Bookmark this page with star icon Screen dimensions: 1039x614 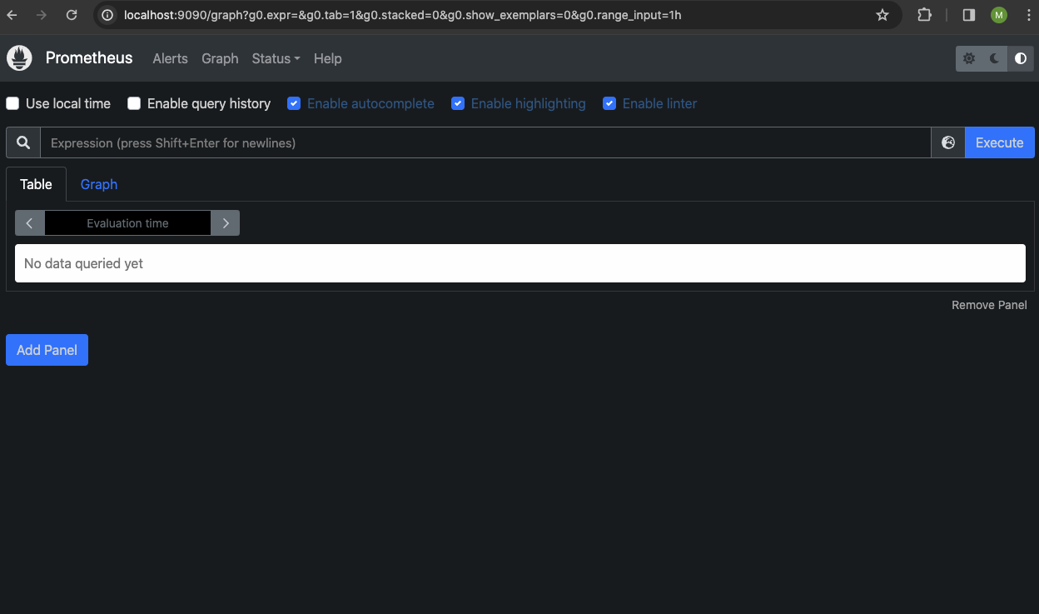coord(882,15)
